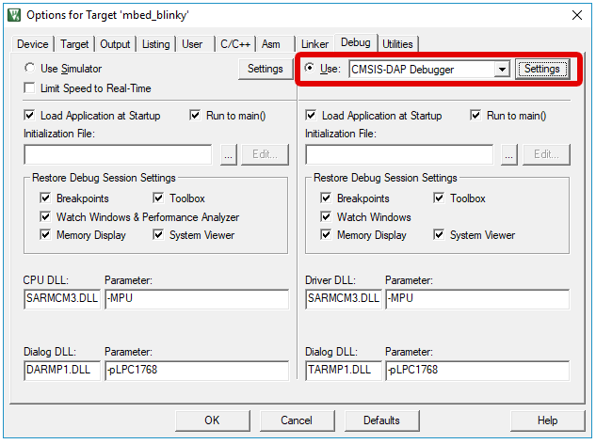Toggle right Run to main() checkbox

(x=476, y=116)
